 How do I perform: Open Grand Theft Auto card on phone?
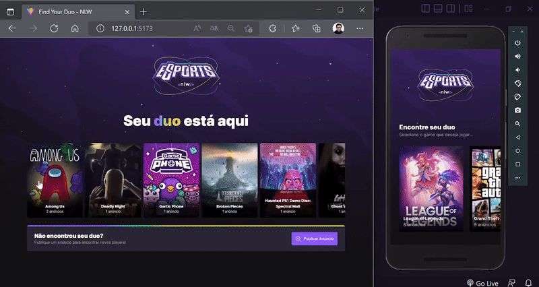tap(485, 189)
